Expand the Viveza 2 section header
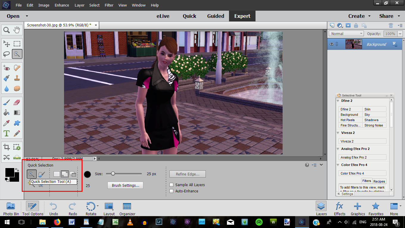405x228 pixels. [x=338, y=133]
